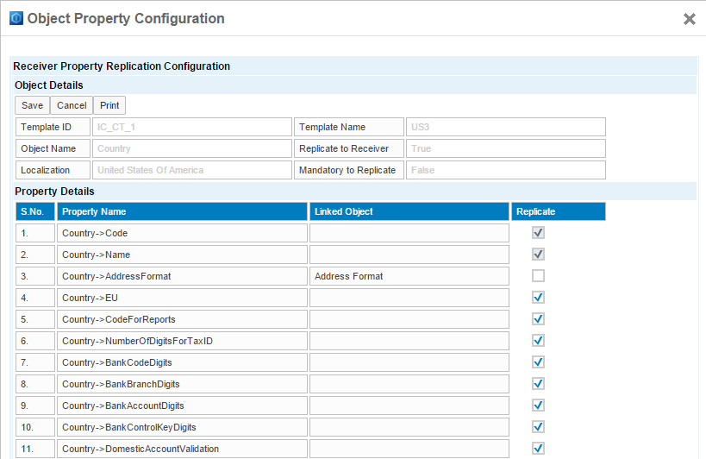Select the Country->BankAccountDigits property field

(x=182, y=406)
